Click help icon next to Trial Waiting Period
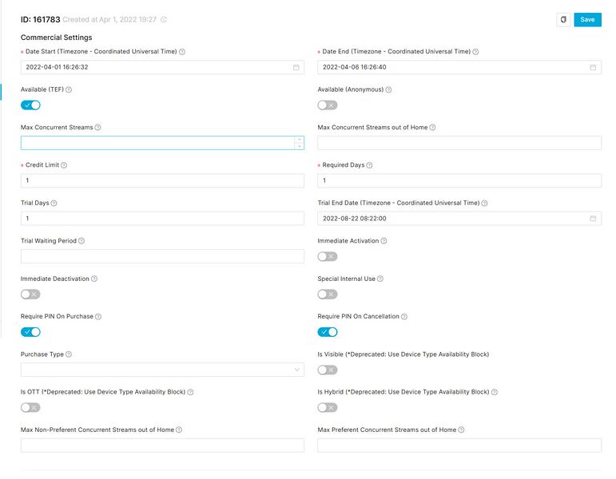This screenshot has height=479, width=616. coord(81,241)
